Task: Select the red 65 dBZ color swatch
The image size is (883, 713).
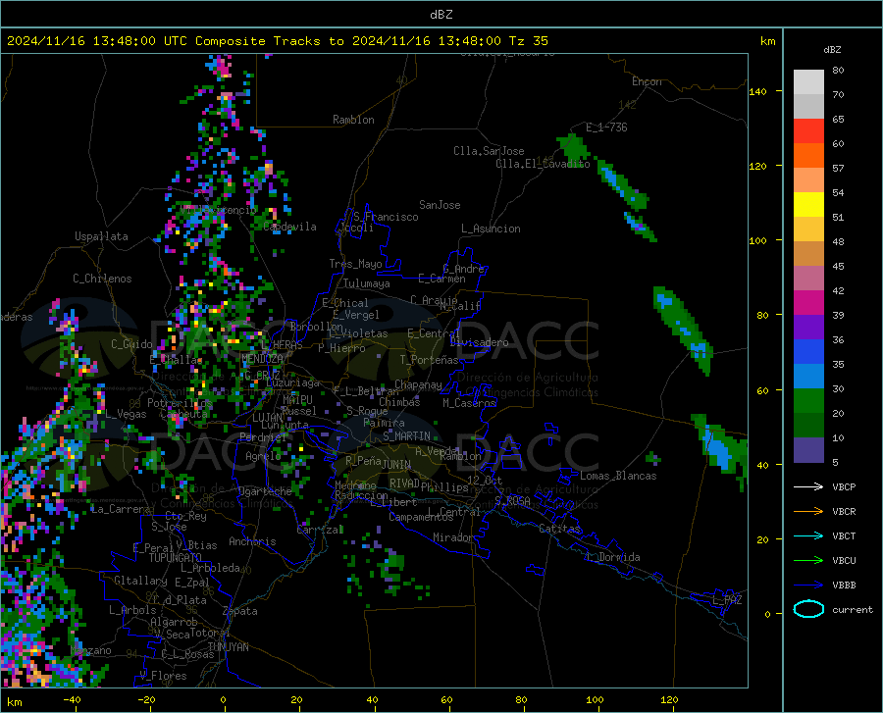Action: 808,130
